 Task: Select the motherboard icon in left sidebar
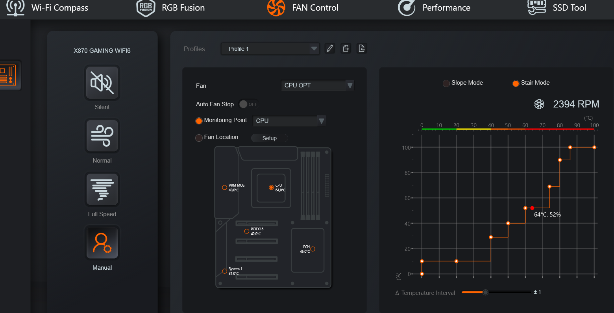(8, 75)
